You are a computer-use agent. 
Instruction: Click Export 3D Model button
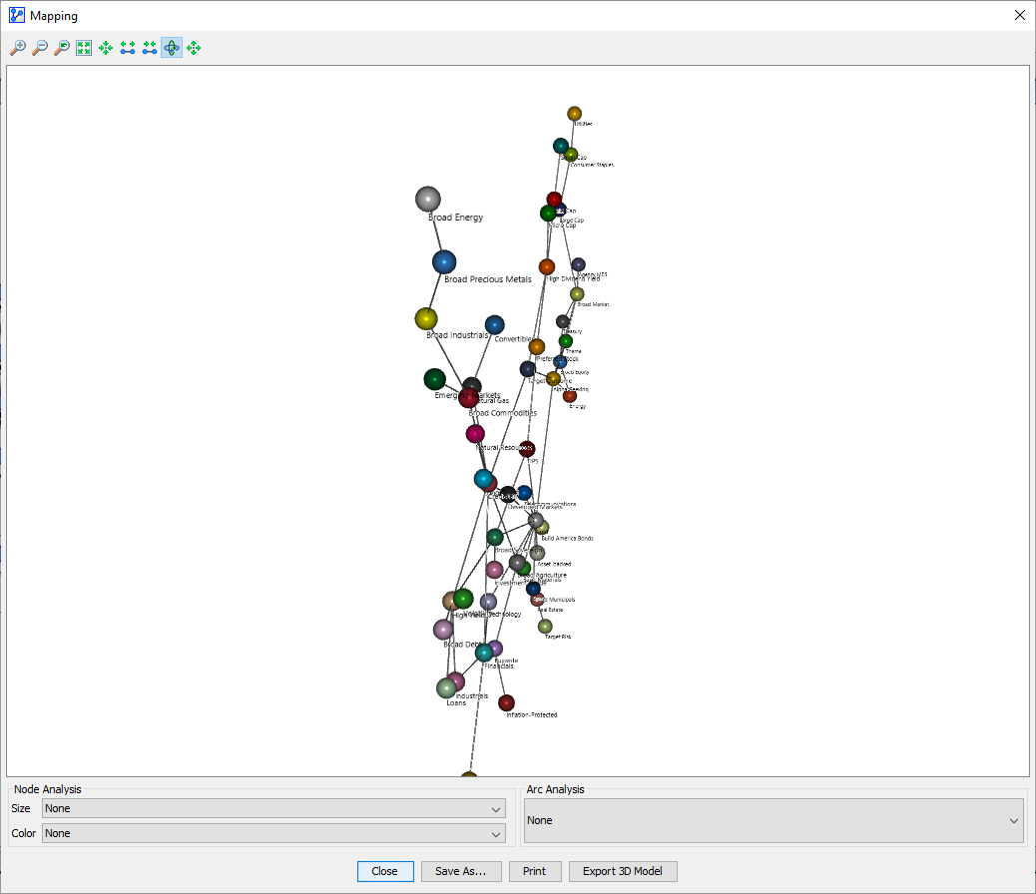click(623, 871)
